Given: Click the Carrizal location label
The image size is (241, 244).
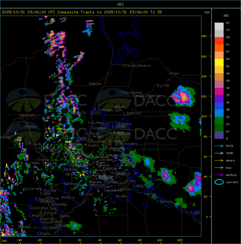Looking at the screenshot, I should point(86,194).
